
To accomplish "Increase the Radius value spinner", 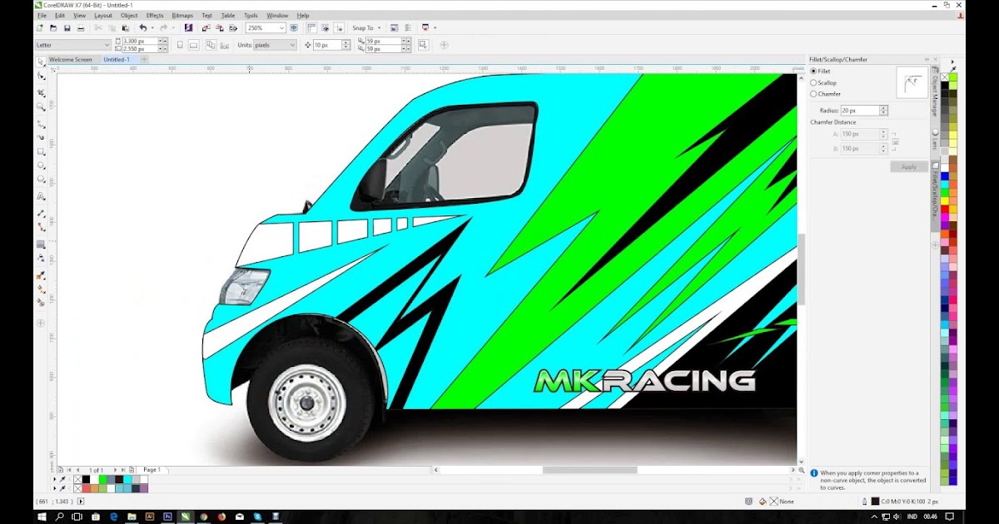I will pos(884,108).
